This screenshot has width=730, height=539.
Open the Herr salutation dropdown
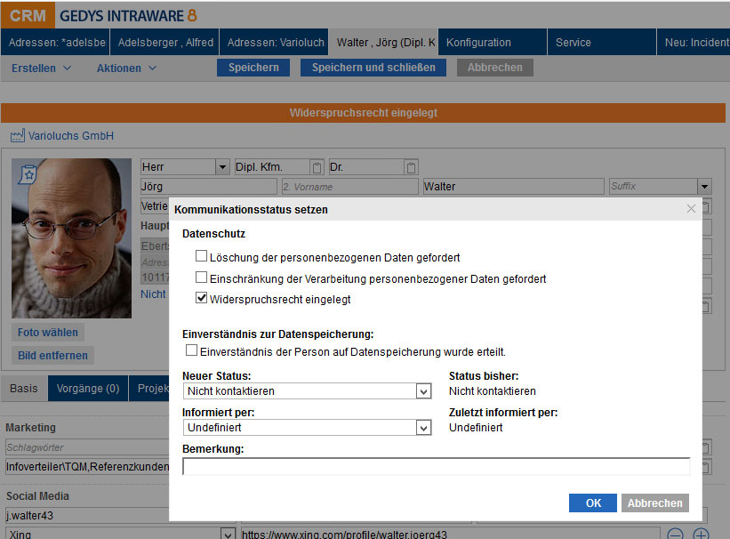(x=222, y=167)
